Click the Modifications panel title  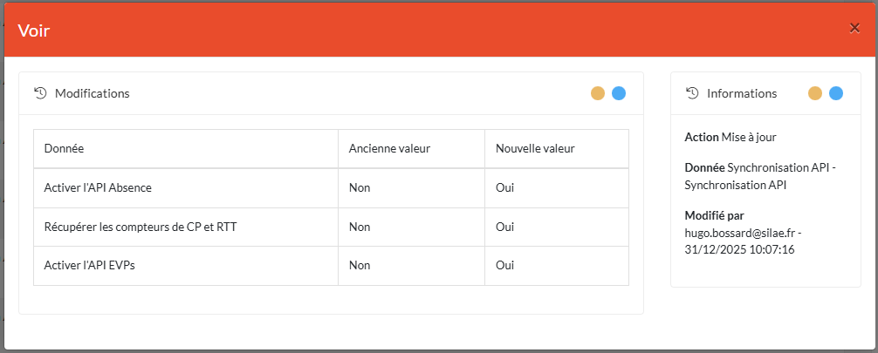pyautogui.click(x=92, y=93)
